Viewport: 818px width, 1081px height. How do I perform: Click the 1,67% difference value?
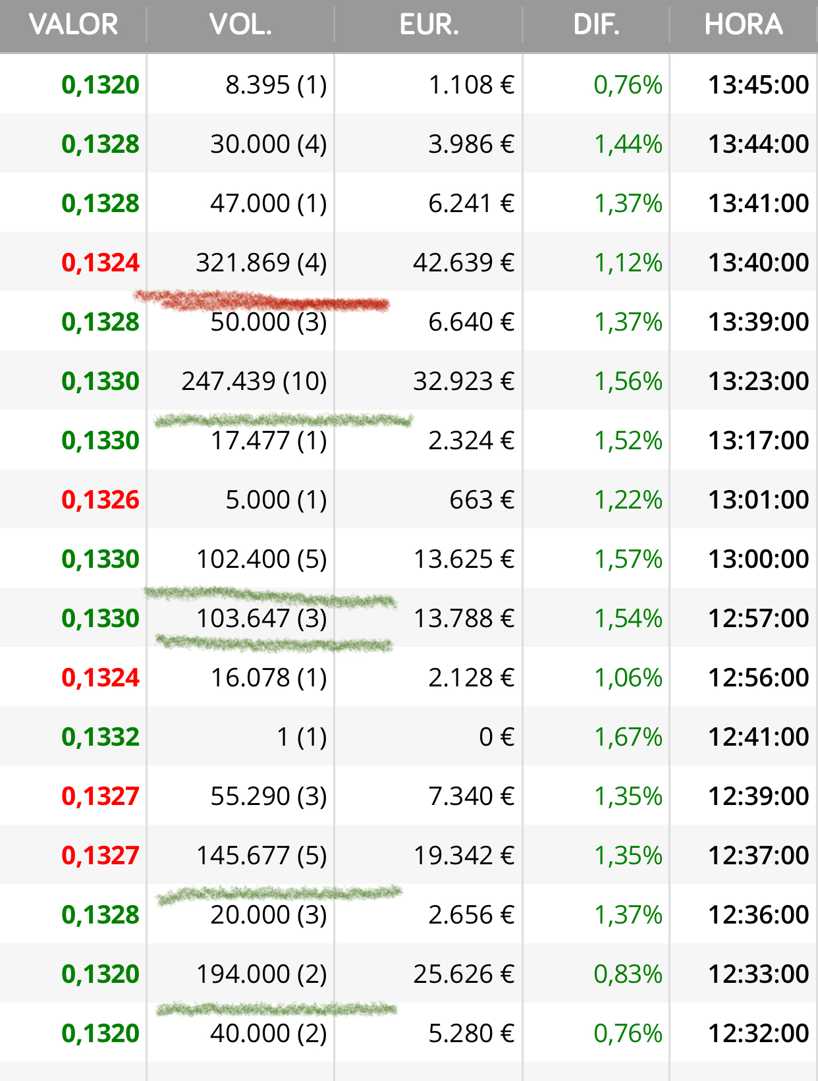click(628, 737)
